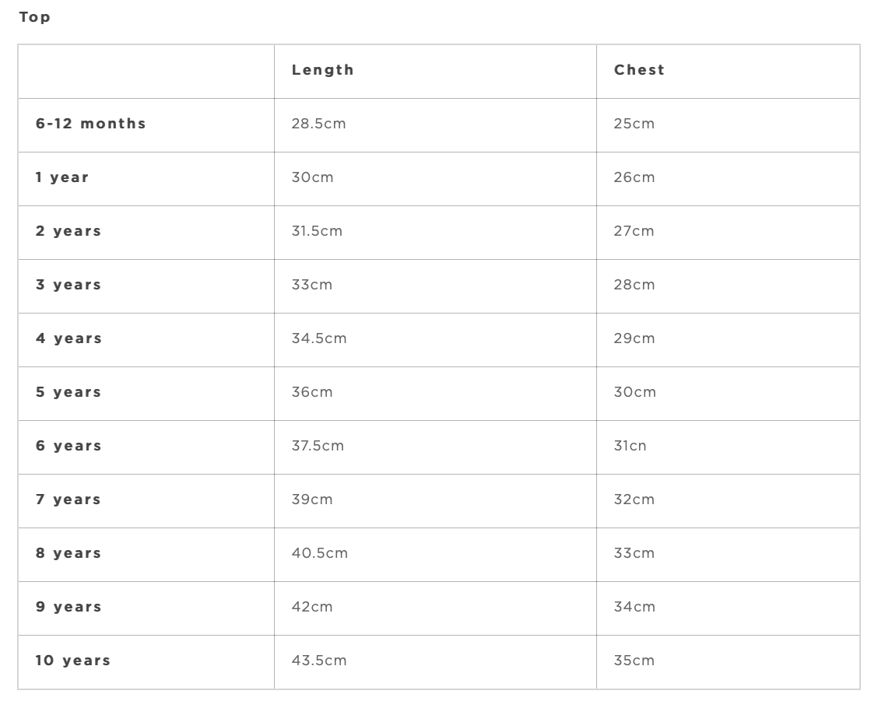Click the Chest column header

(x=639, y=70)
